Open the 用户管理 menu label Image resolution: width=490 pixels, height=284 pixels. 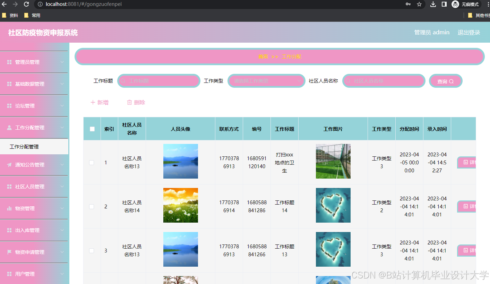click(x=25, y=274)
